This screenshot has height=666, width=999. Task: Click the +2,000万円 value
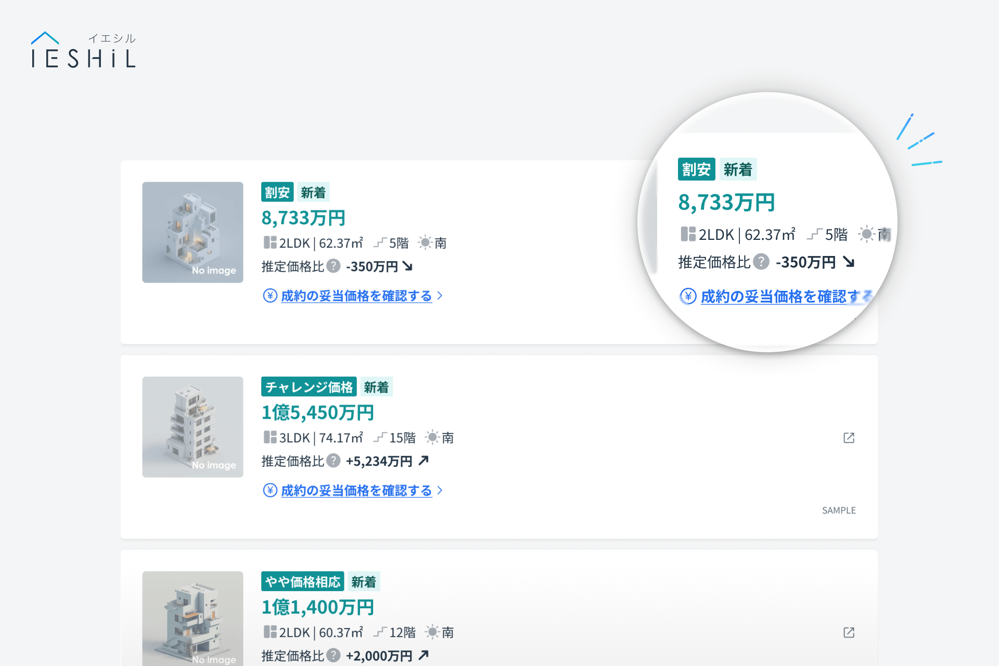[379, 656]
